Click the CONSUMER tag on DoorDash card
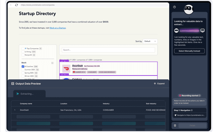 [x=92, y=72]
